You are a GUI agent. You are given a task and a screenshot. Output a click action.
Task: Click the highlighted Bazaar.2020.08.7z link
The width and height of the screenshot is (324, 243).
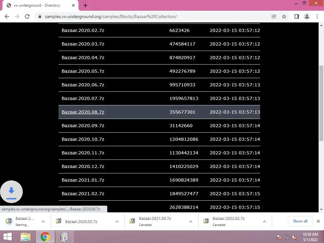(83, 112)
